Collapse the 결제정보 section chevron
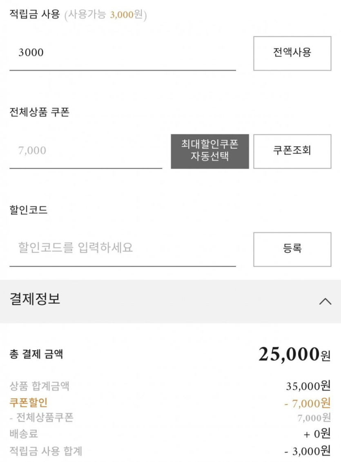This screenshot has height=462, width=341. [x=325, y=301]
